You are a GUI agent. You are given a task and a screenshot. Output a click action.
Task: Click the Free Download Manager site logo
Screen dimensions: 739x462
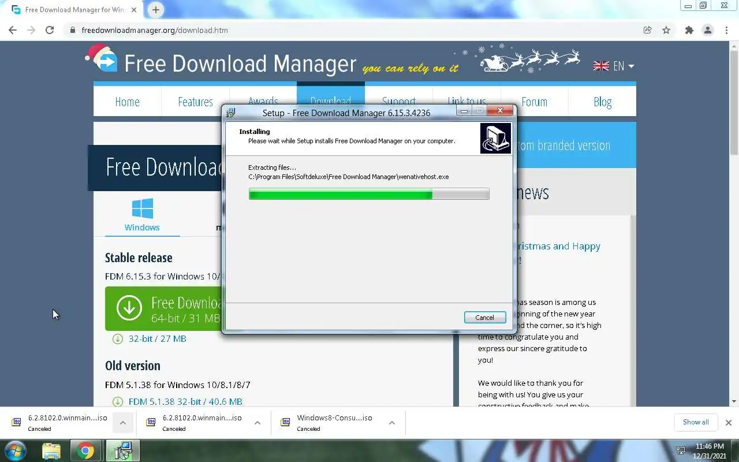tap(221, 62)
